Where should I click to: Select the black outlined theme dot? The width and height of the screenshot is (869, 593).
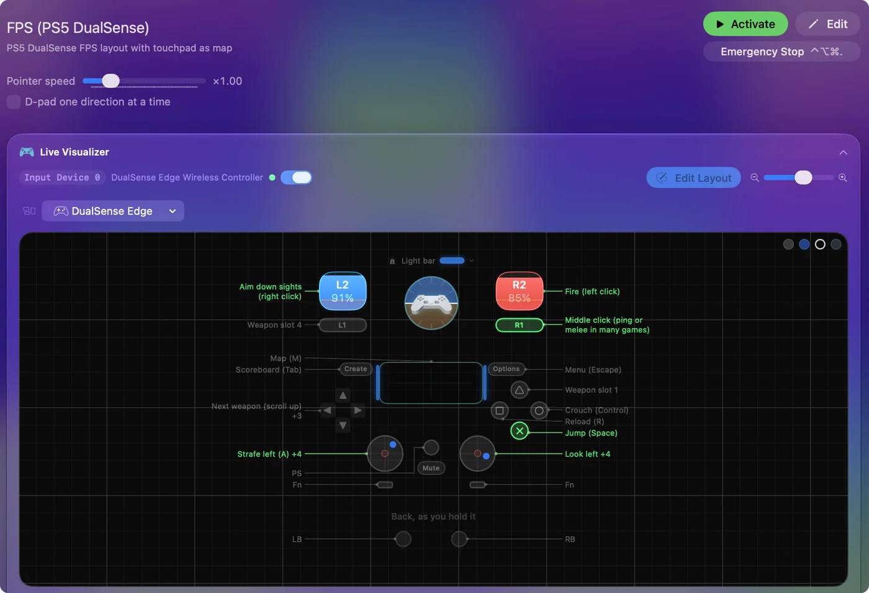(820, 244)
